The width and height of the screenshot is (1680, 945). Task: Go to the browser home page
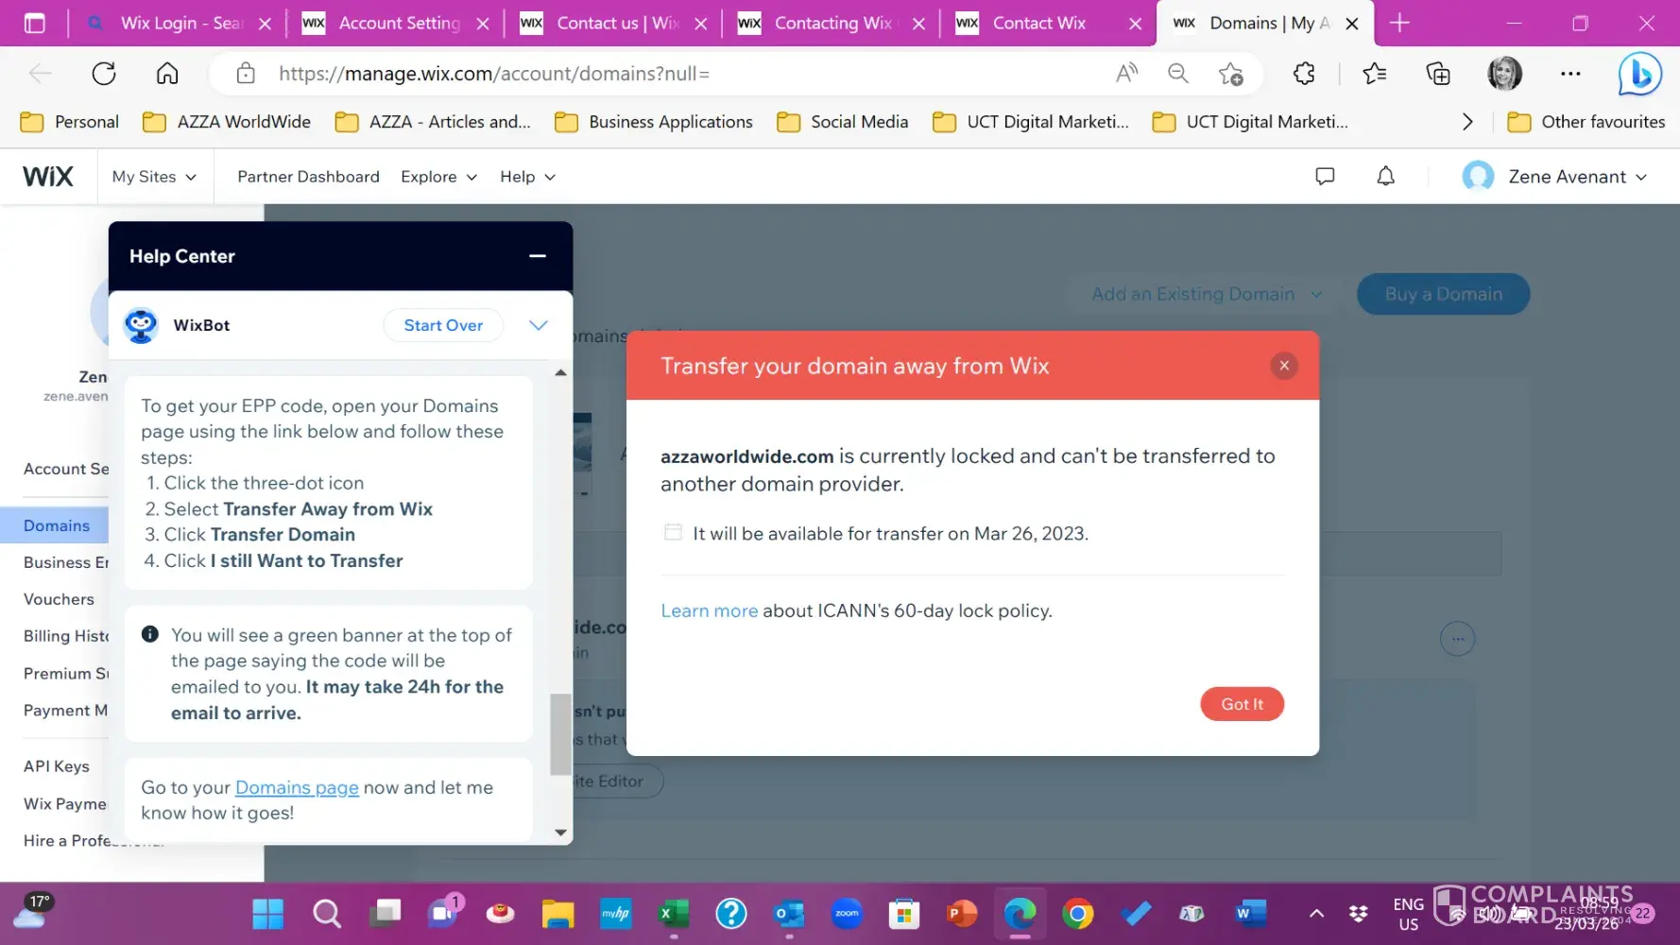[x=167, y=74]
